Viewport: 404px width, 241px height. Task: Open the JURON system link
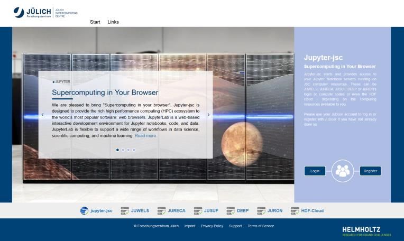(x=275, y=211)
